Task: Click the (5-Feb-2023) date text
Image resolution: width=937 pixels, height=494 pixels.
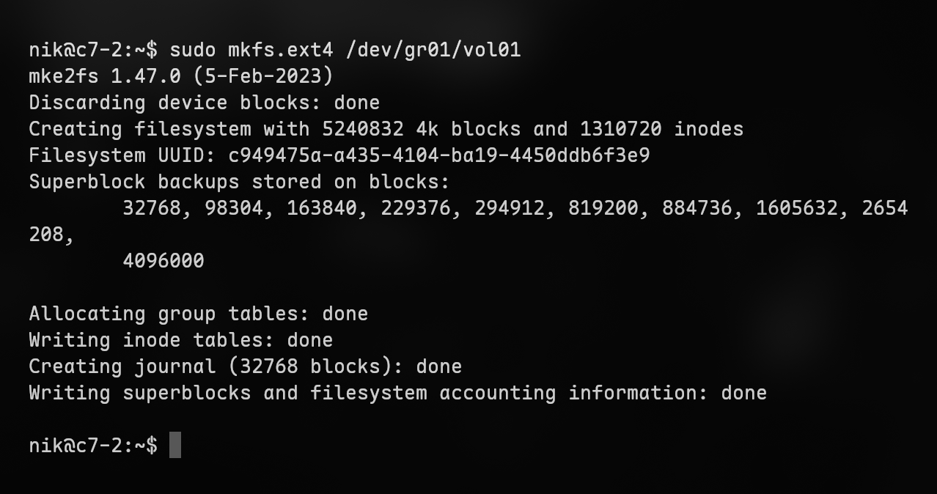Action: point(280,76)
